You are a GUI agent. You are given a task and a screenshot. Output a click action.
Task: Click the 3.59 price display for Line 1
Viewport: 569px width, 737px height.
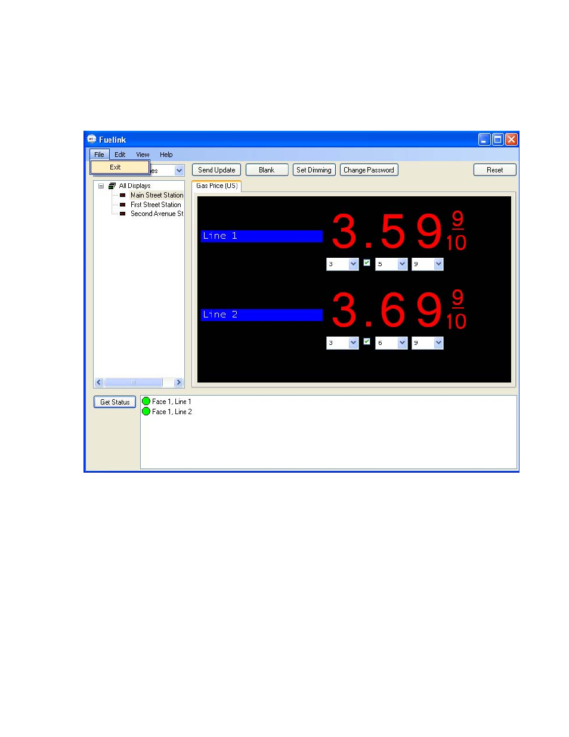[x=399, y=231]
